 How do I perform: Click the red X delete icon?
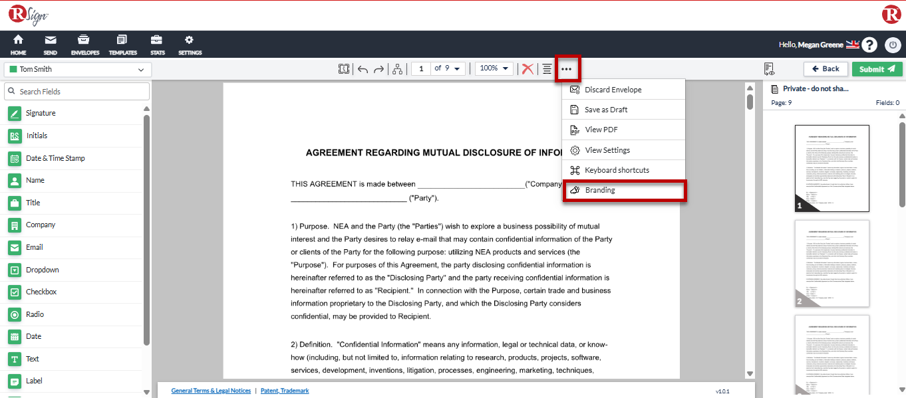(528, 68)
